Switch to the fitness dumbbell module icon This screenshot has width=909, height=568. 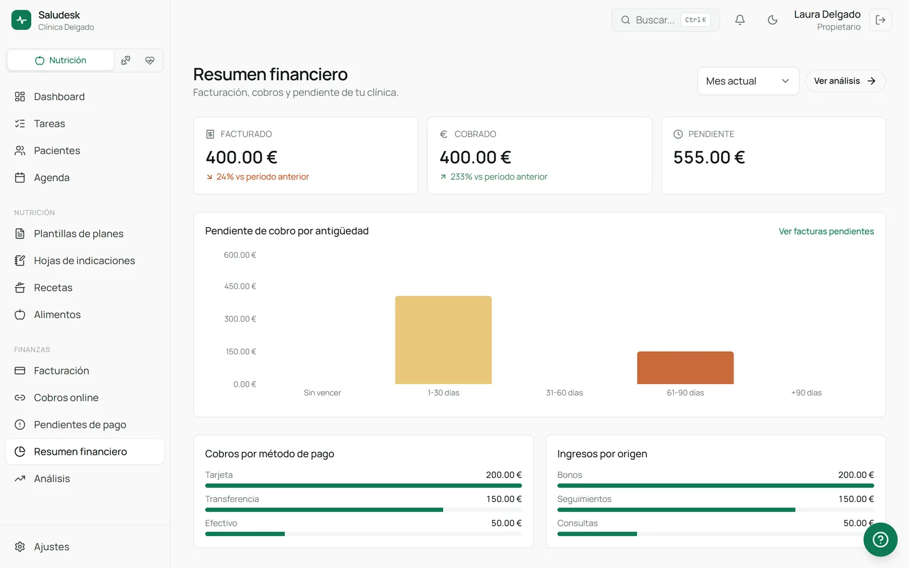[x=126, y=60]
